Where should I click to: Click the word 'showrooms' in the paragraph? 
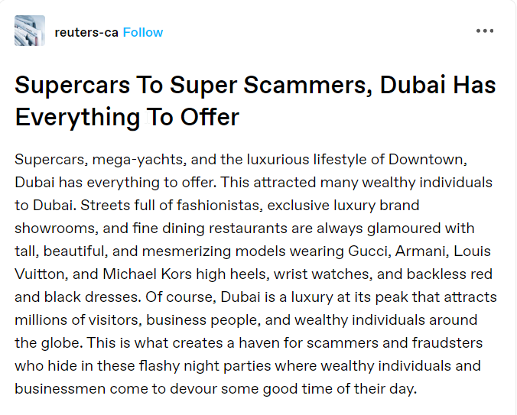(57, 229)
